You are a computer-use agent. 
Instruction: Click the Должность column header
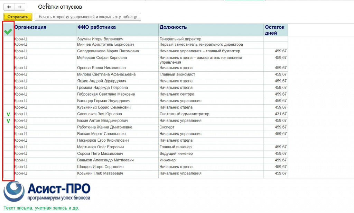click(211, 30)
